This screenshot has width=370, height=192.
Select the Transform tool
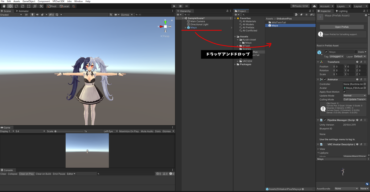click(35, 6)
